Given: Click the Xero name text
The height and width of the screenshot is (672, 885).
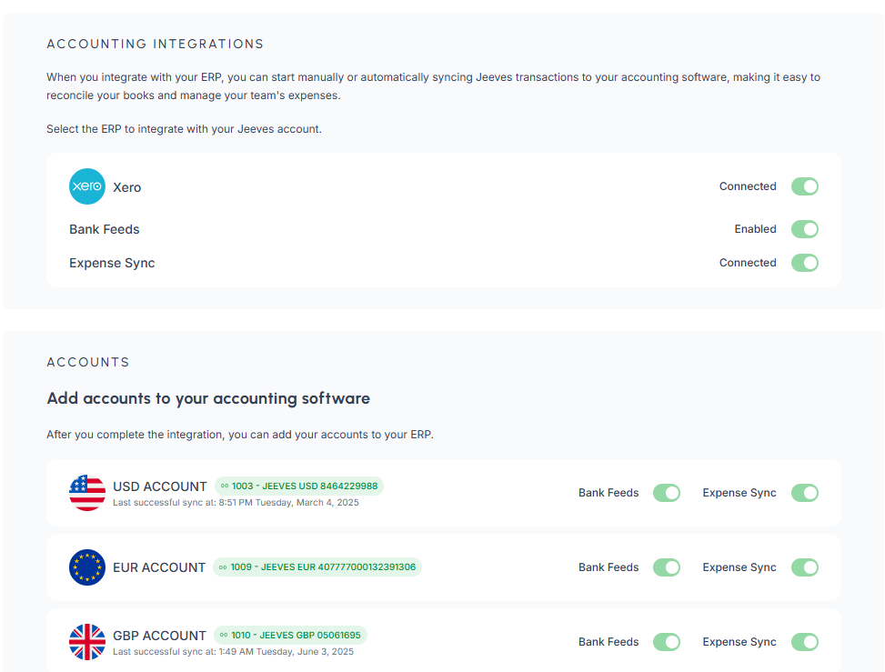Looking at the screenshot, I should (x=127, y=187).
